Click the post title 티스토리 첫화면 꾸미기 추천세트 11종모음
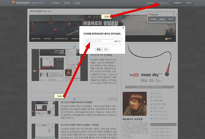The height and width of the screenshot is (139, 205). tap(80, 125)
